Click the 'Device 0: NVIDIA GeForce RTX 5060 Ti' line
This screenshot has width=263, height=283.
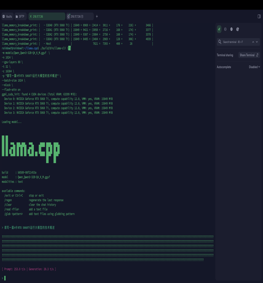click(x=58, y=99)
